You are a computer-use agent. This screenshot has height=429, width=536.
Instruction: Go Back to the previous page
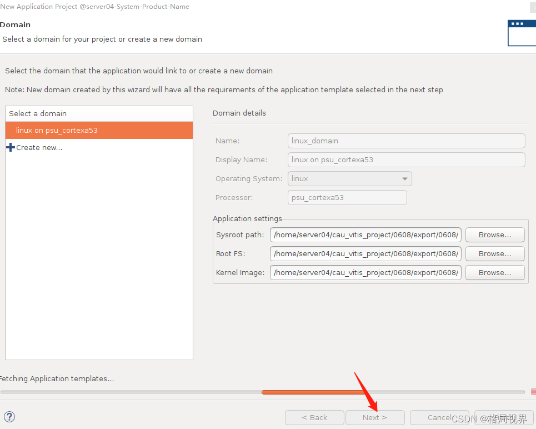coord(314,417)
